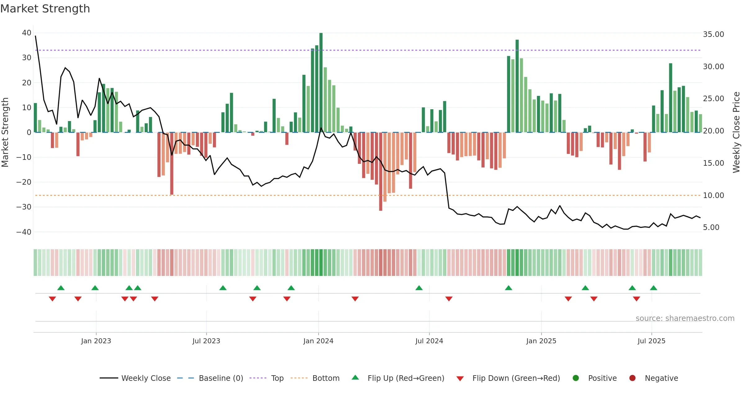
Task: Click flip-down marker just after Jul 2024
Action: pyautogui.click(x=449, y=299)
